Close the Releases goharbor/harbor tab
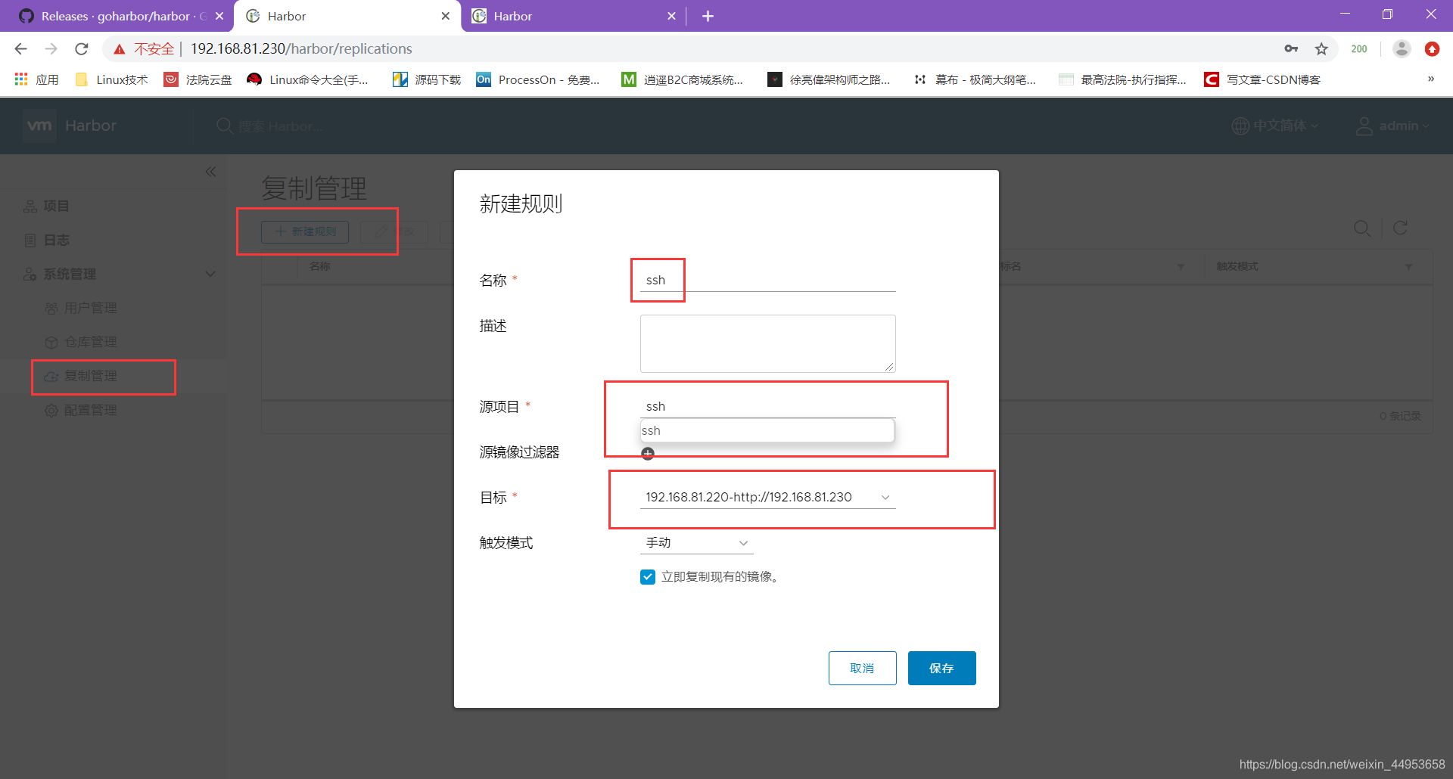 (219, 16)
